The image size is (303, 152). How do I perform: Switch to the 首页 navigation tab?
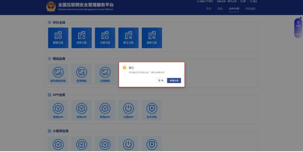tap(208, 8)
